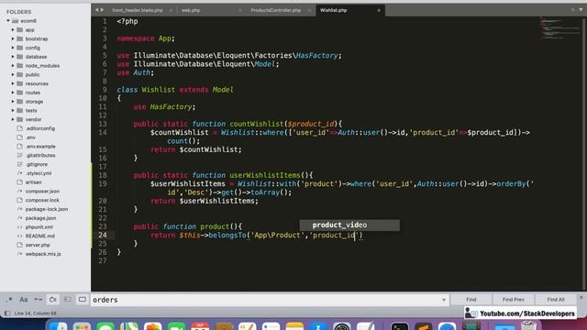Expand the node_modules folder
587x330 pixels.
click(x=13, y=65)
